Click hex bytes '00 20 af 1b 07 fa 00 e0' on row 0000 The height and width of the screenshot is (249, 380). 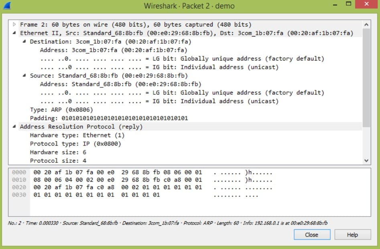(x=74, y=172)
